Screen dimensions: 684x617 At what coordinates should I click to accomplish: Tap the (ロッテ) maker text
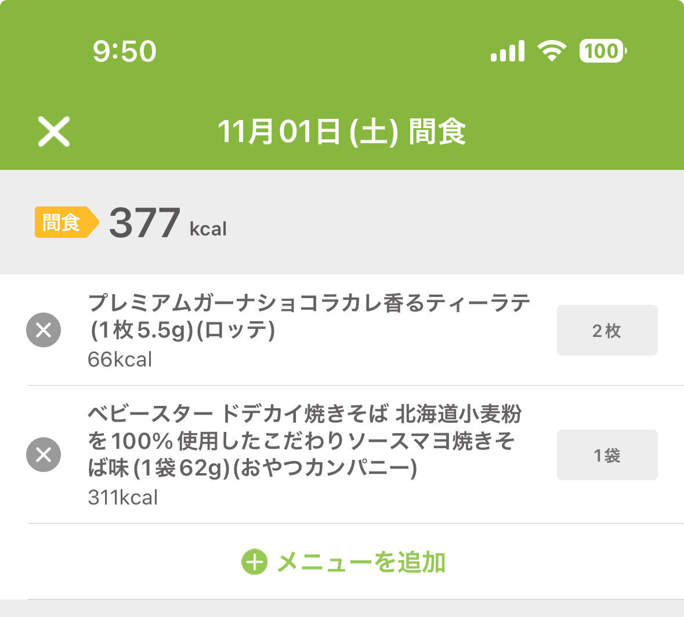click(x=236, y=331)
